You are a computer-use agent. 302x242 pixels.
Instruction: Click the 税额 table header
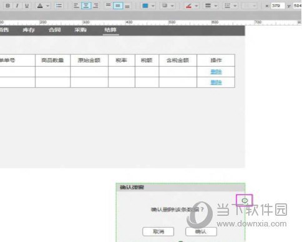click(147, 60)
